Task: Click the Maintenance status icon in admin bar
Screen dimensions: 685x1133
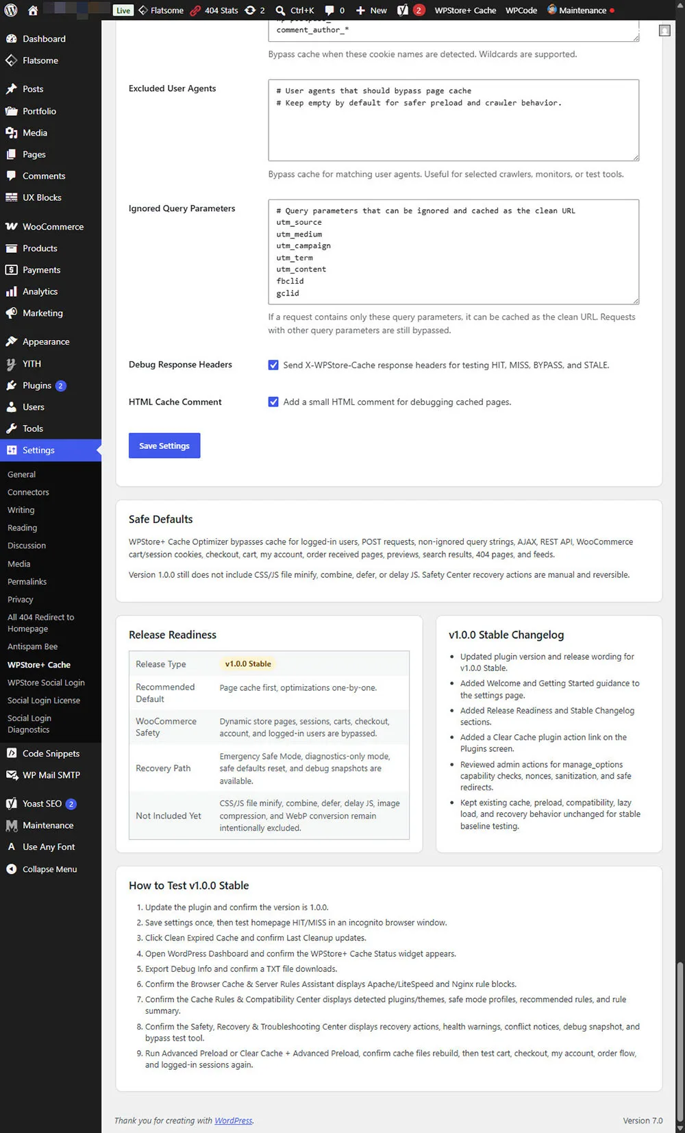Action: (551, 10)
